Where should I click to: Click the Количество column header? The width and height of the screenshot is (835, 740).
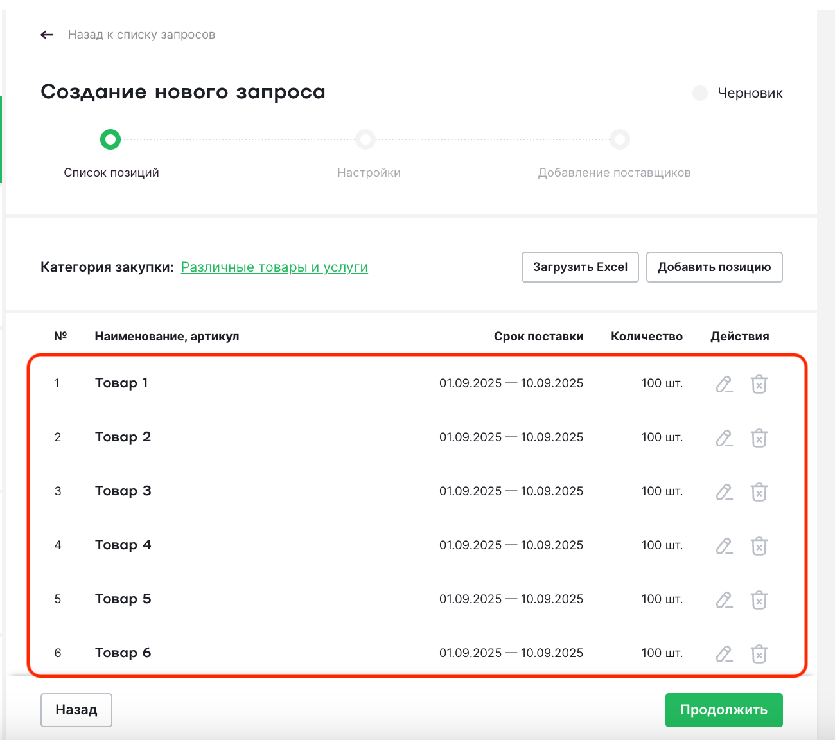647,337
